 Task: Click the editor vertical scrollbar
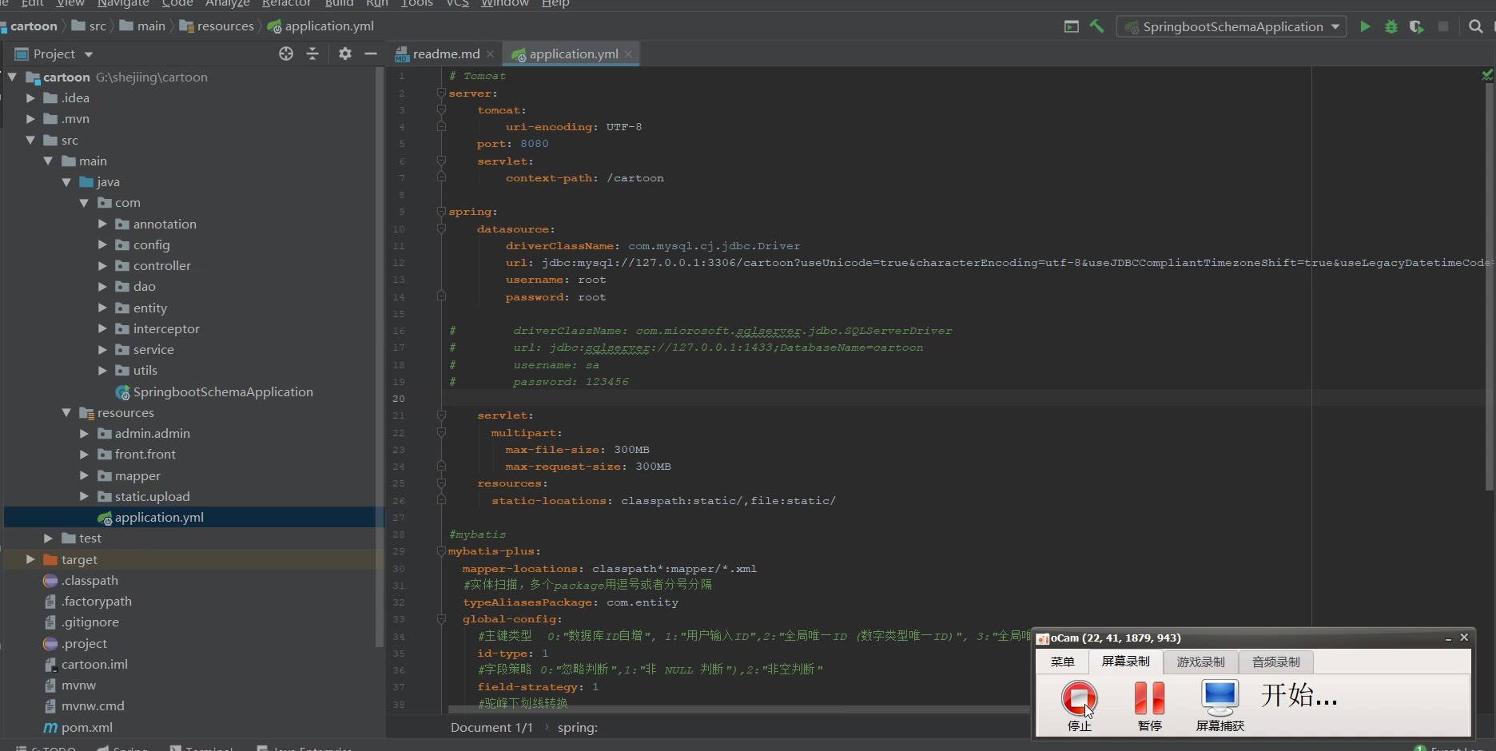[1489, 240]
